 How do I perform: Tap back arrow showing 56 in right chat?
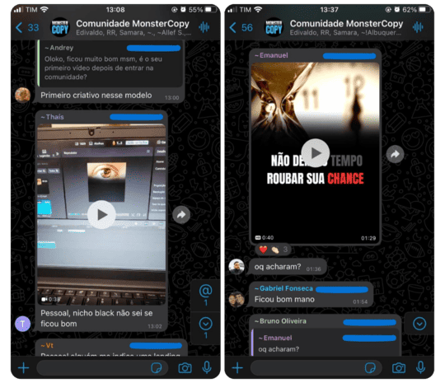(x=241, y=28)
